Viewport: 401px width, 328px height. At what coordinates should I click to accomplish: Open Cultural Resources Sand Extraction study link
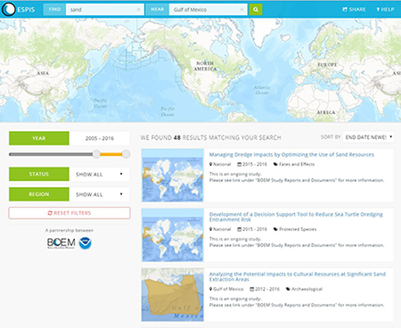298,276
